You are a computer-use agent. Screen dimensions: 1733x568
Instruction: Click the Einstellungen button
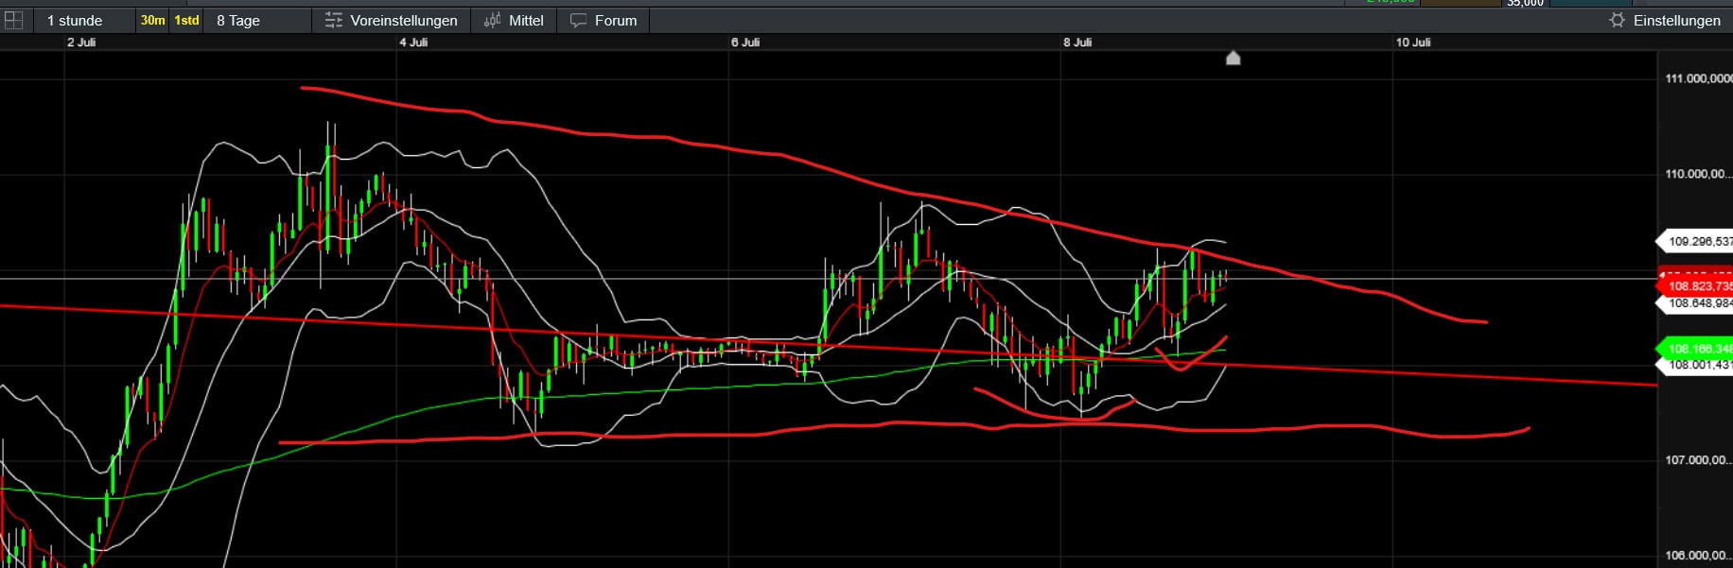click(x=1676, y=20)
